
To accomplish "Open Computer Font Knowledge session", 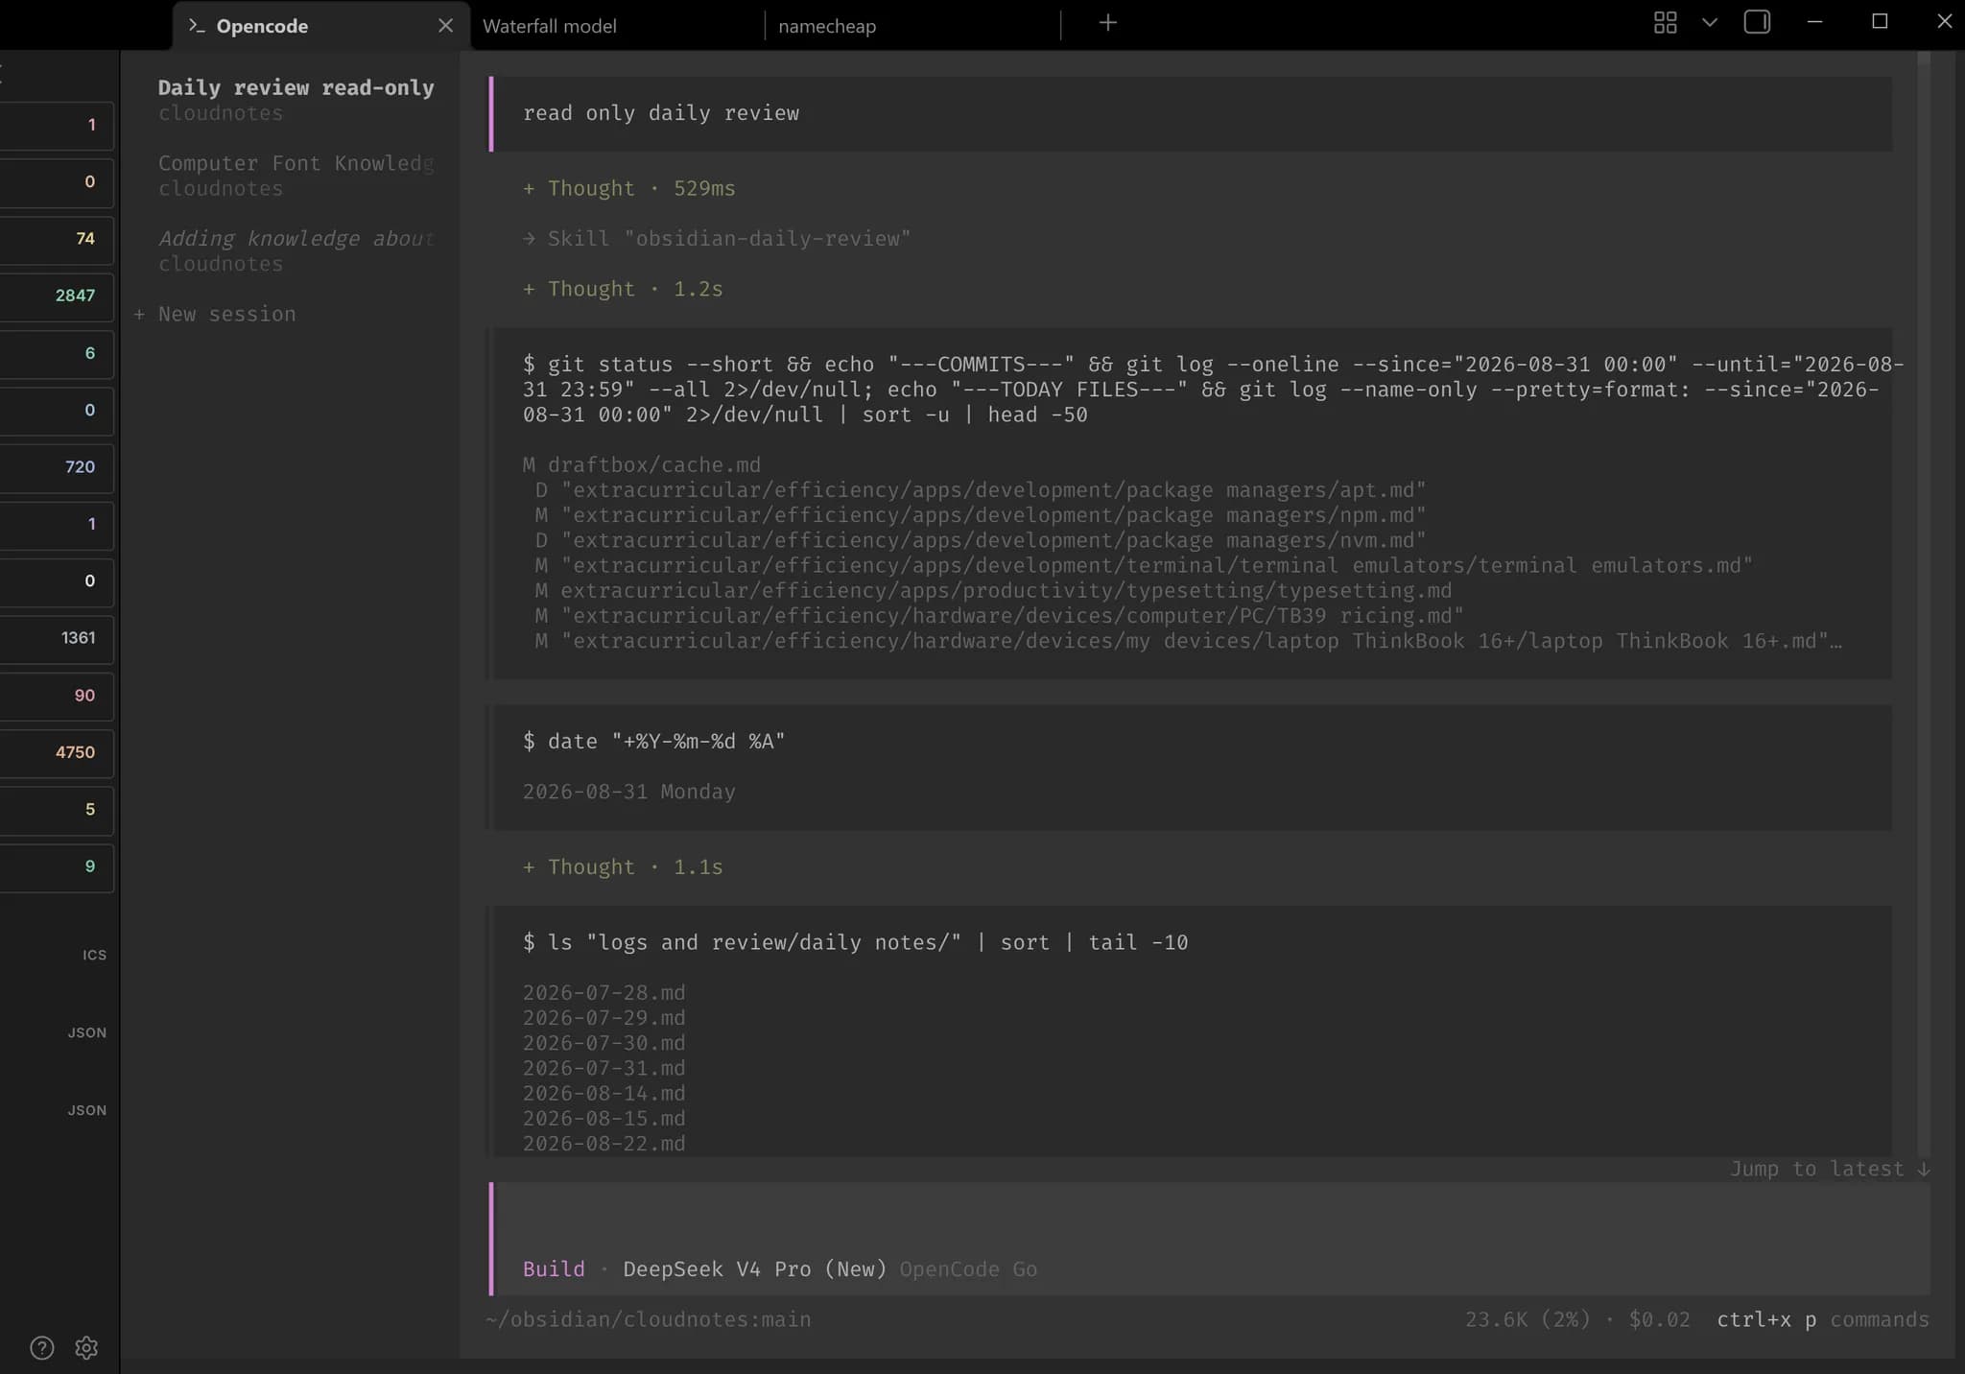I will [x=296, y=176].
